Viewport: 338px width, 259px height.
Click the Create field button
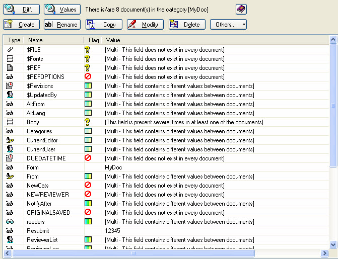(21, 24)
